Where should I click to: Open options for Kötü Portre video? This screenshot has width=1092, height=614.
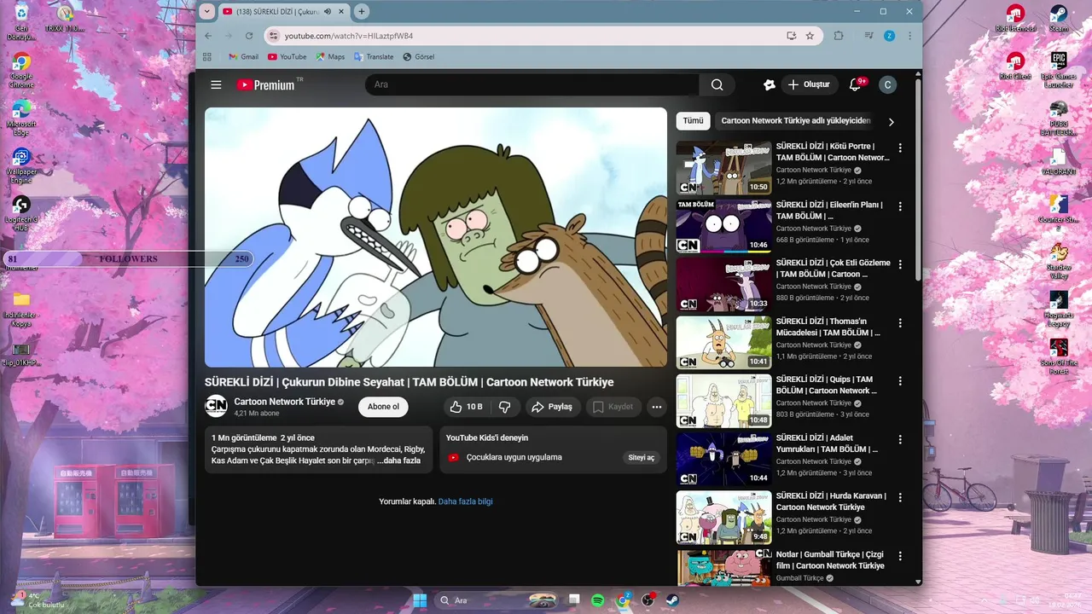tap(899, 148)
